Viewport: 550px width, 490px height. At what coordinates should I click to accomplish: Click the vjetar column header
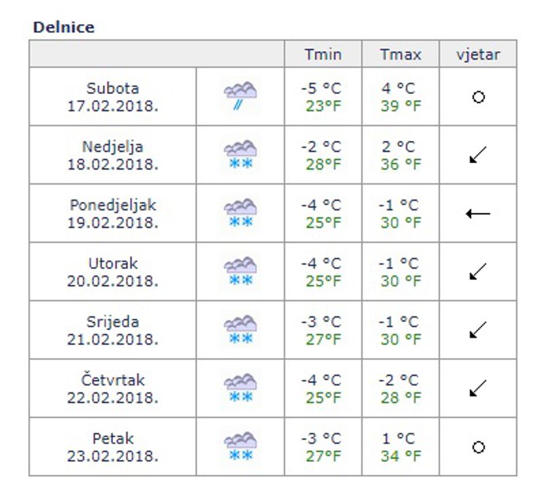(x=478, y=54)
